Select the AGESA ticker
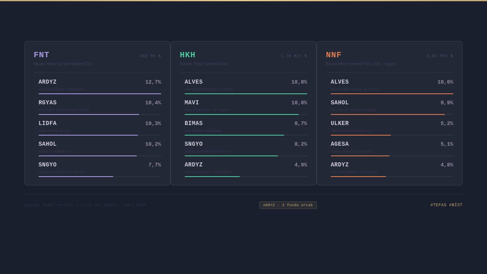Image resolution: width=487 pixels, height=274 pixels. 340,144
